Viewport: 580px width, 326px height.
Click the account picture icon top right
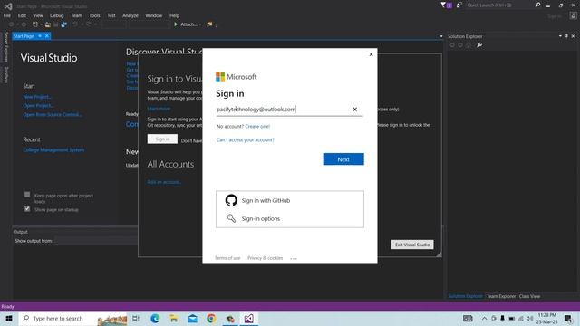coord(574,15)
